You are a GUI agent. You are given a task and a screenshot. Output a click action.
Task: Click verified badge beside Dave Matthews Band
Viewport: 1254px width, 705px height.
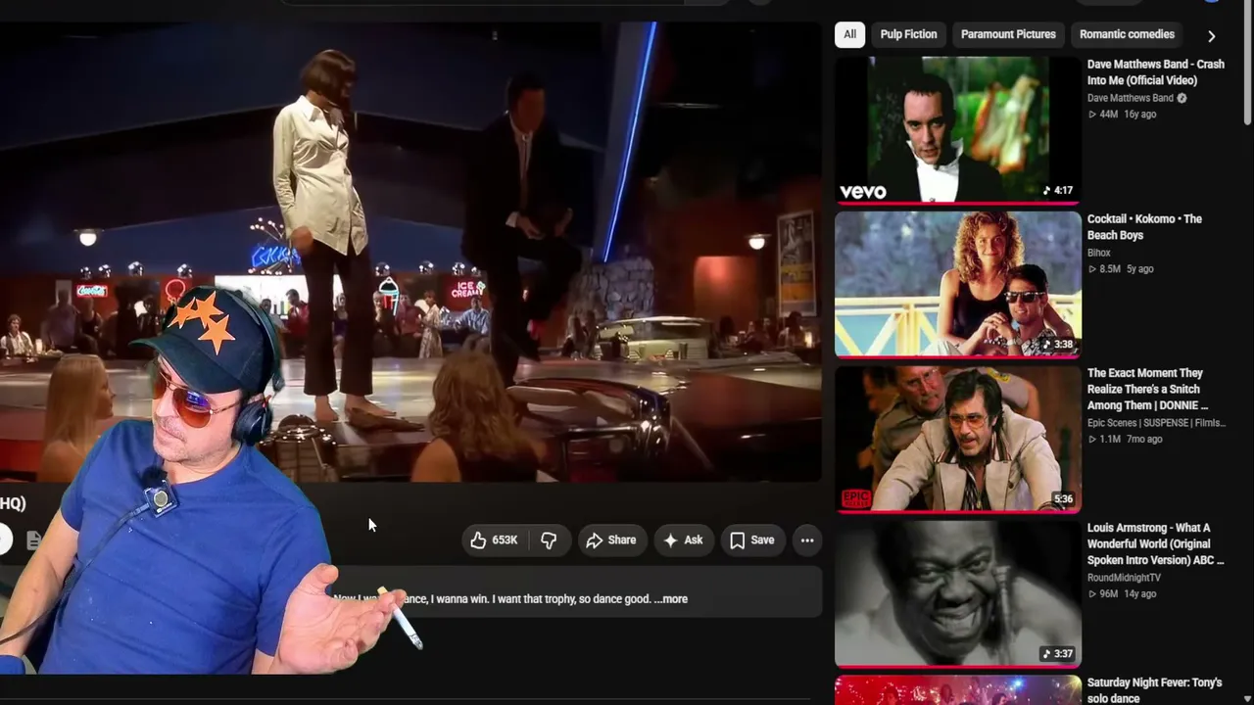tap(1182, 98)
